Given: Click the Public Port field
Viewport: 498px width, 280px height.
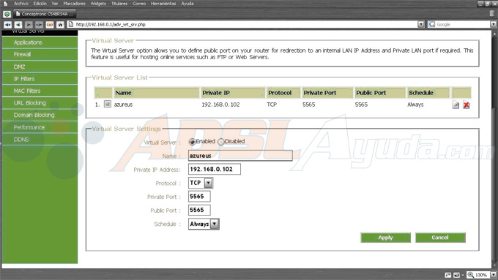Looking at the screenshot, I should 199,211.
